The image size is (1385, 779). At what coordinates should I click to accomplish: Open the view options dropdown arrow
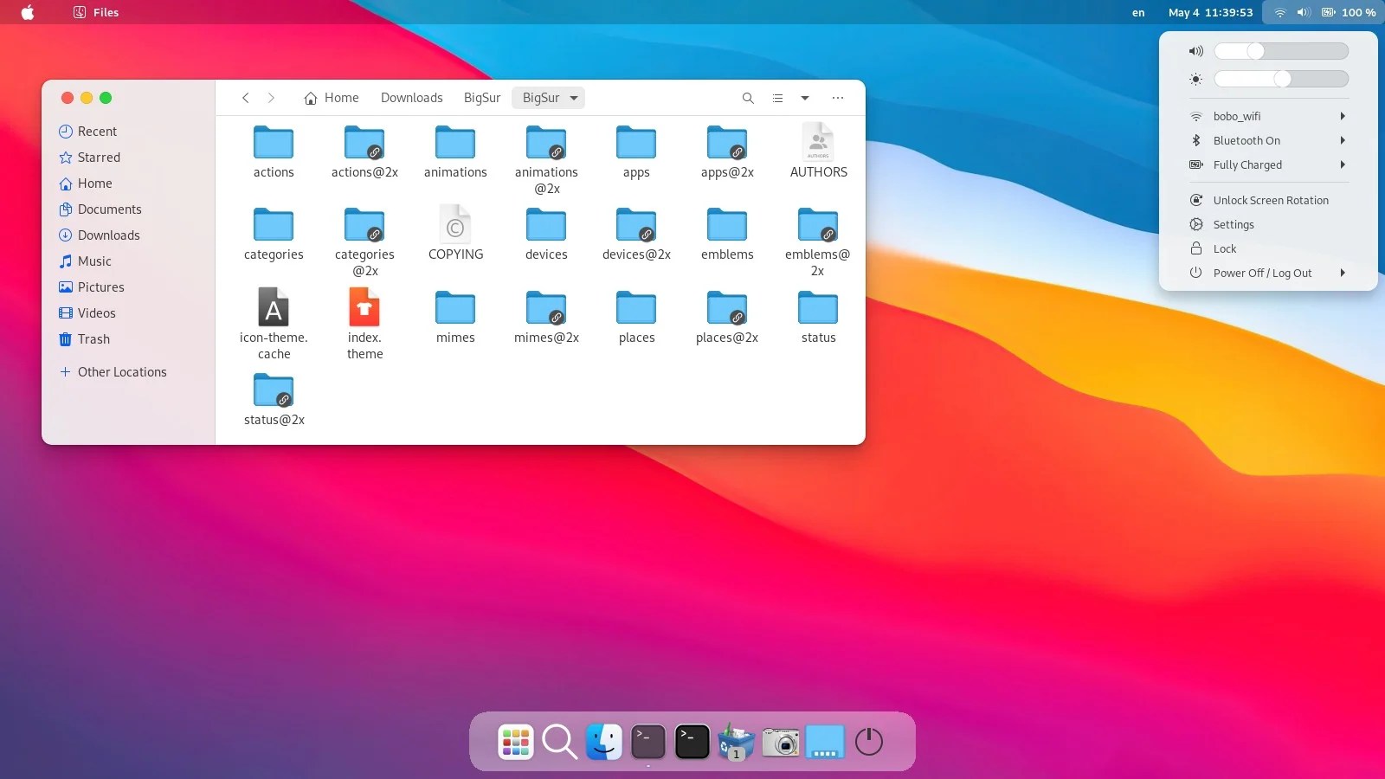pos(804,98)
